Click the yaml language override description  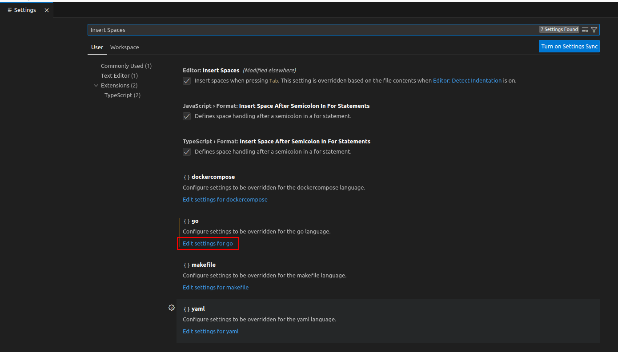click(x=259, y=319)
